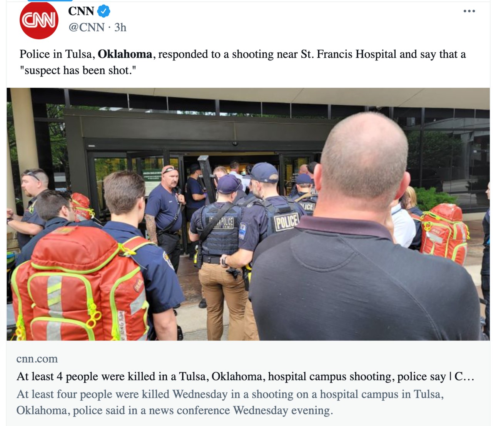Open the hospital shooting photo preview
The image size is (496, 426).
point(248,214)
